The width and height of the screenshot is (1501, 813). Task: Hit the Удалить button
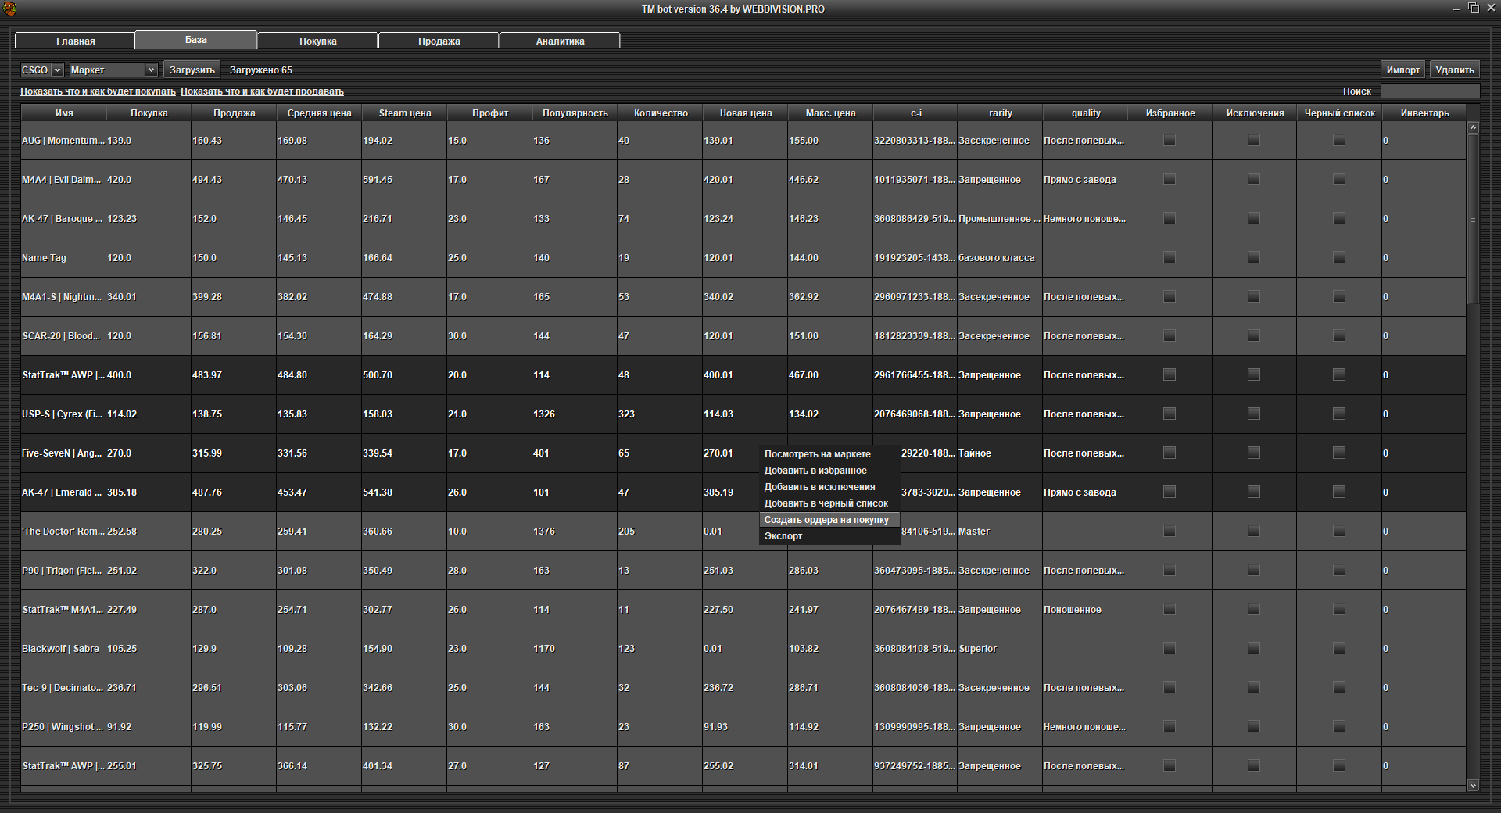point(1454,70)
